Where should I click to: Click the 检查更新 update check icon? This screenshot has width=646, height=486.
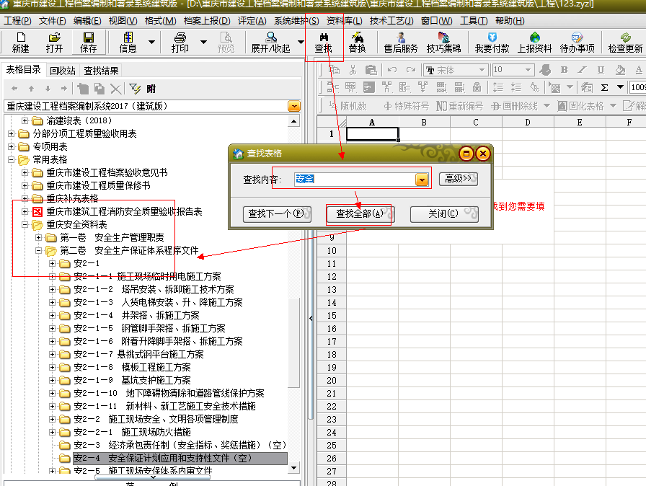coord(624,42)
